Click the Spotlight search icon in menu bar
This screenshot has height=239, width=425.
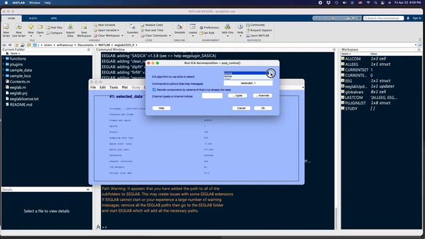tap(375, 3)
